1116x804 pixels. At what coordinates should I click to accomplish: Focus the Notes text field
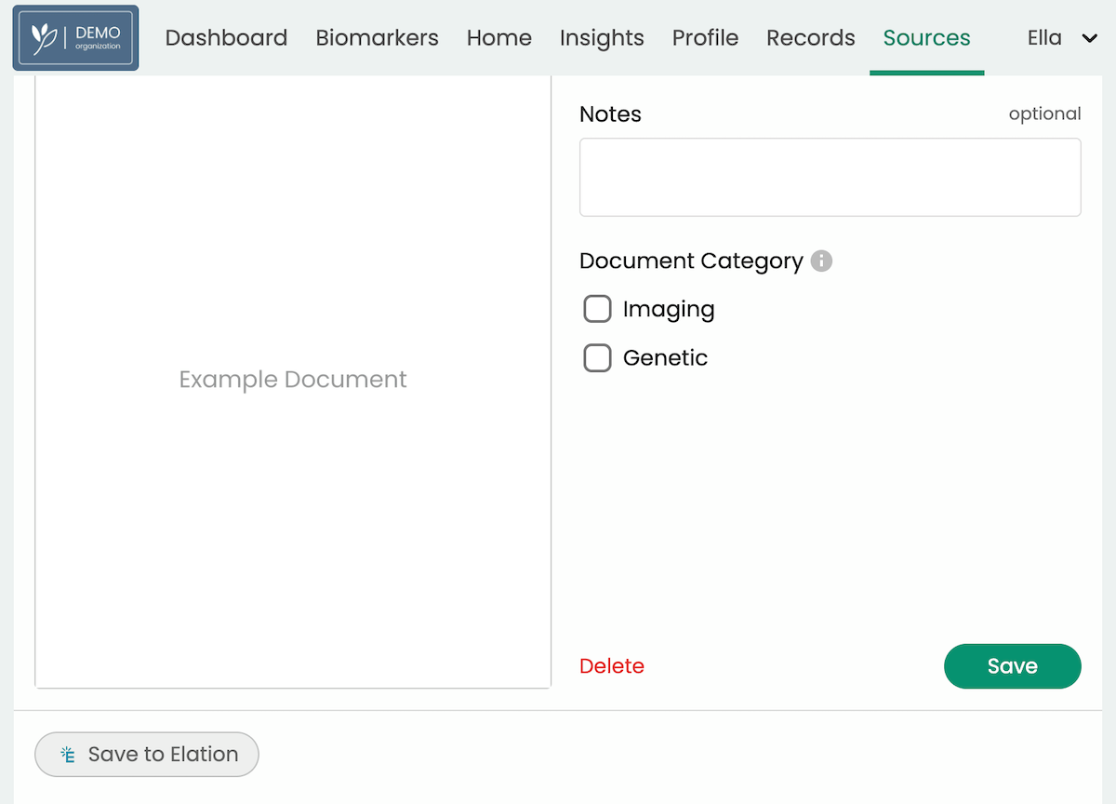[x=830, y=178]
